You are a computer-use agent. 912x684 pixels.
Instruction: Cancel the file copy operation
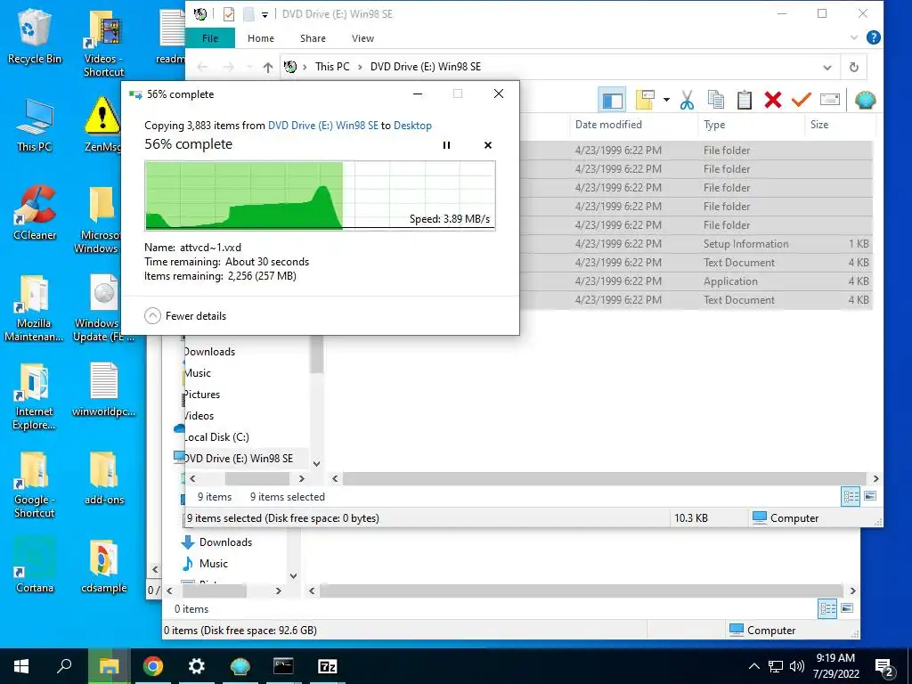(x=488, y=145)
